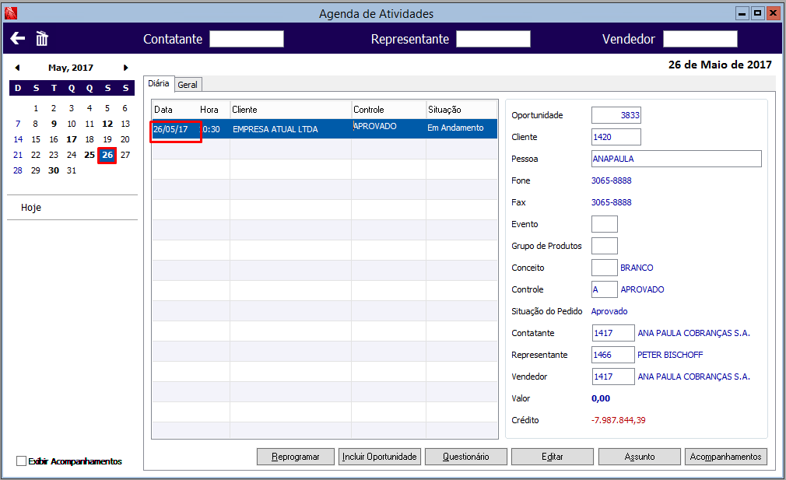
Task: Focus the Representante filter field in header
Action: coord(493,39)
